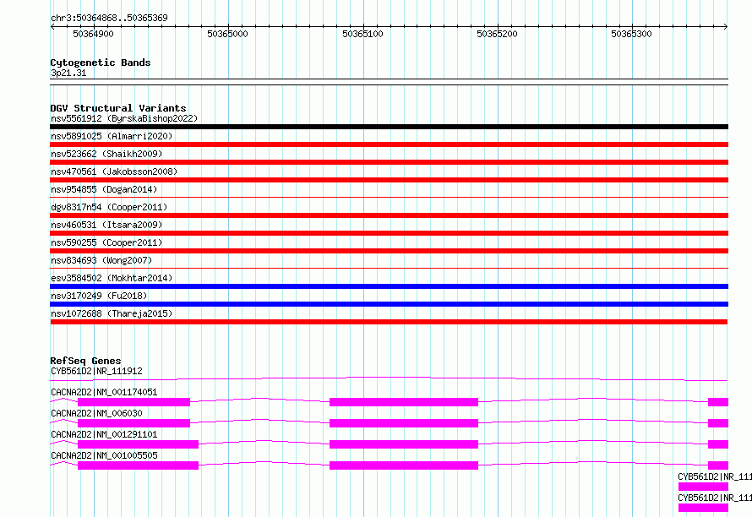Image resolution: width=752 pixels, height=517 pixels.
Task: Select the DGV Structural Variants track title
Action: point(118,108)
